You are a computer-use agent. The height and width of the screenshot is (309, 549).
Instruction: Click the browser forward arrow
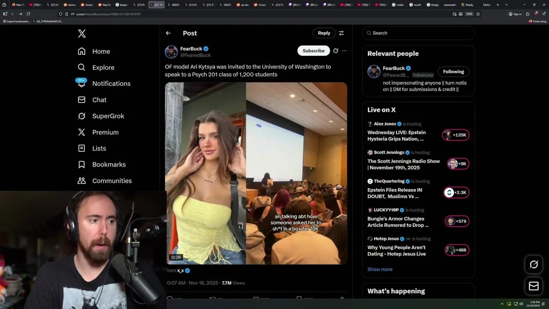[x=20, y=14]
